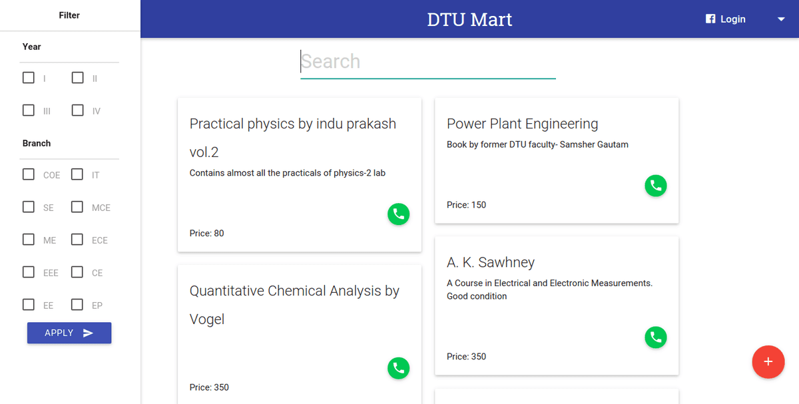This screenshot has width=799, height=404.
Task: Tick the COE branch checkbox
Action: click(29, 174)
